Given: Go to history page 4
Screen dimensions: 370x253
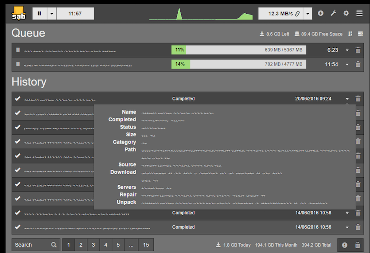Looking at the screenshot, I should (x=106, y=245).
